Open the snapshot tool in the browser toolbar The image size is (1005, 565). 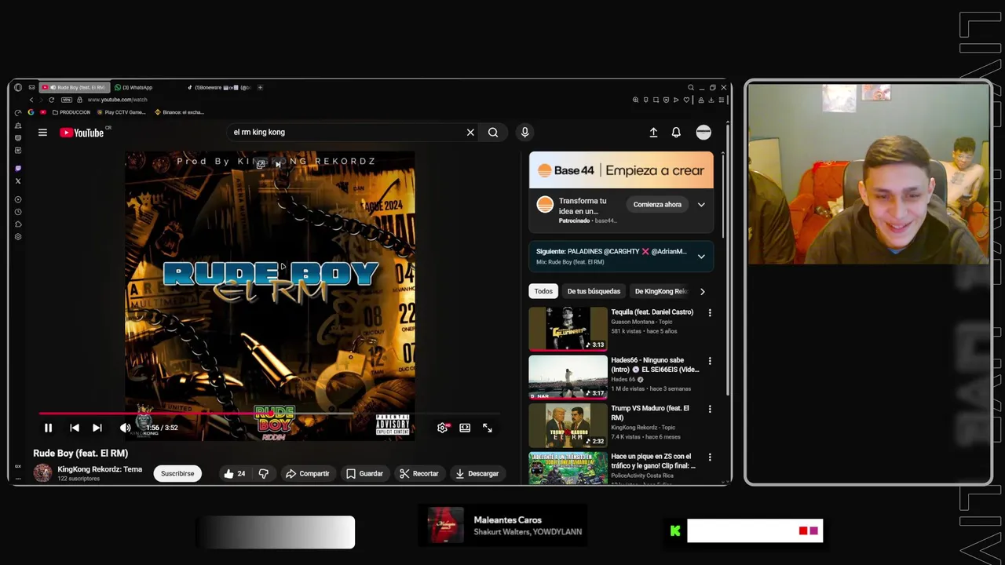pos(656,100)
